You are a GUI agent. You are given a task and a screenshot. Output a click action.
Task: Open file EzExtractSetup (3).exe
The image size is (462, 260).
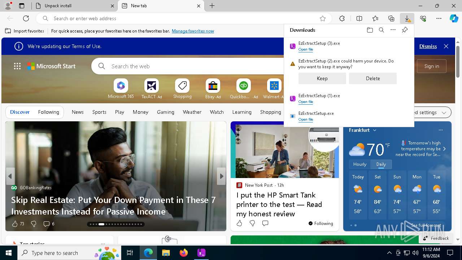coord(306,49)
